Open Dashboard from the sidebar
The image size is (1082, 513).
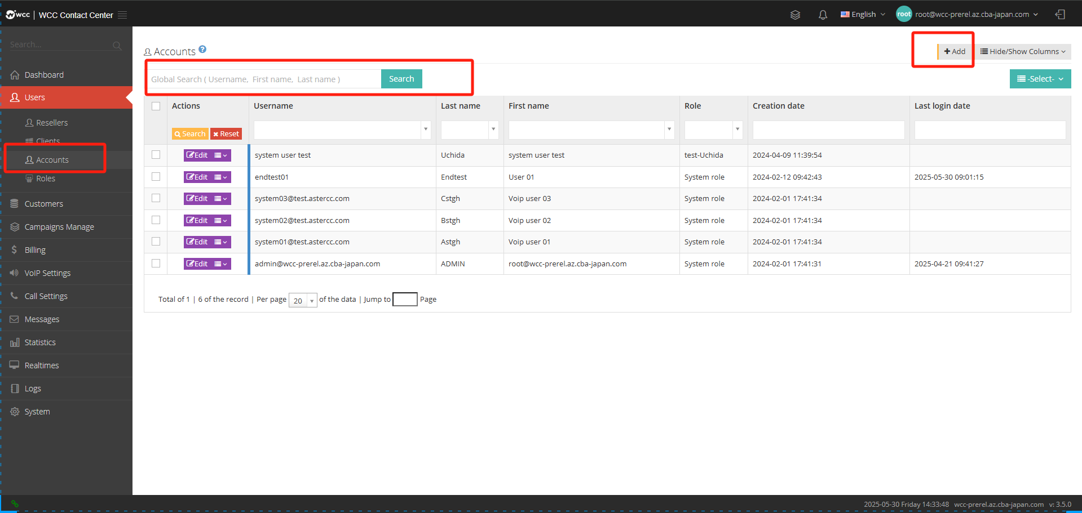point(66,75)
